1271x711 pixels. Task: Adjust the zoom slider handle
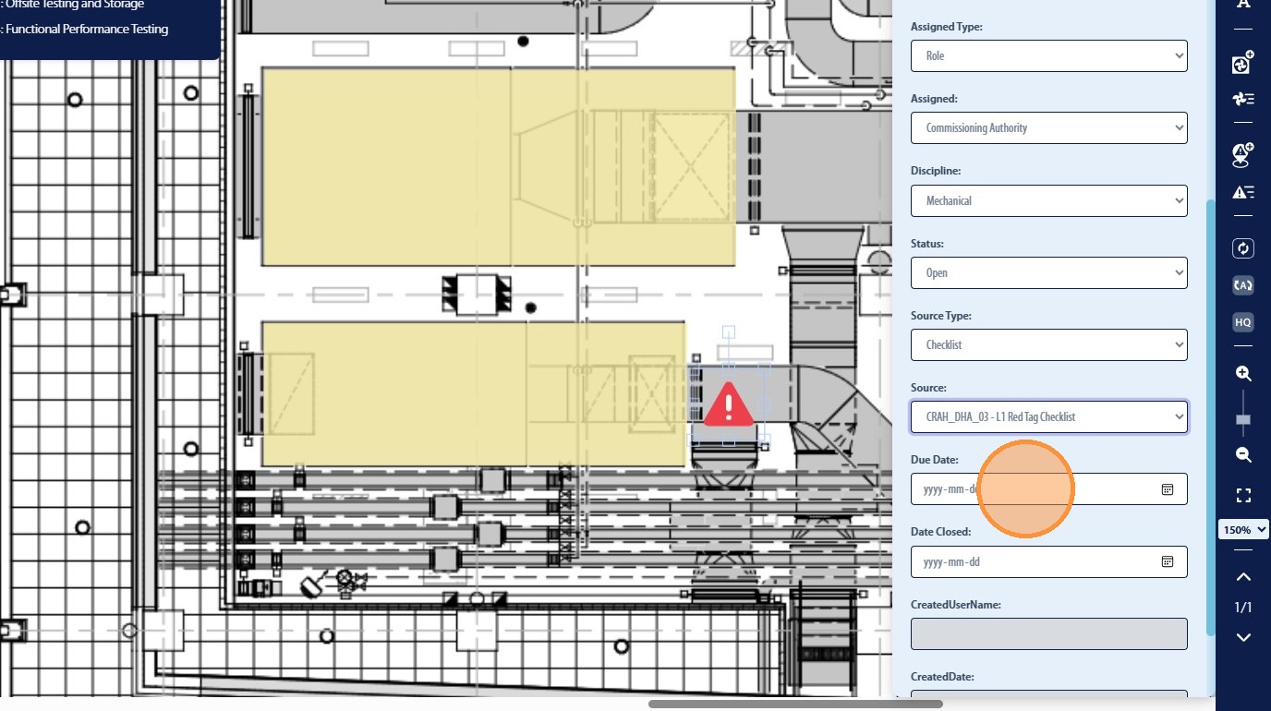[x=1243, y=420]
